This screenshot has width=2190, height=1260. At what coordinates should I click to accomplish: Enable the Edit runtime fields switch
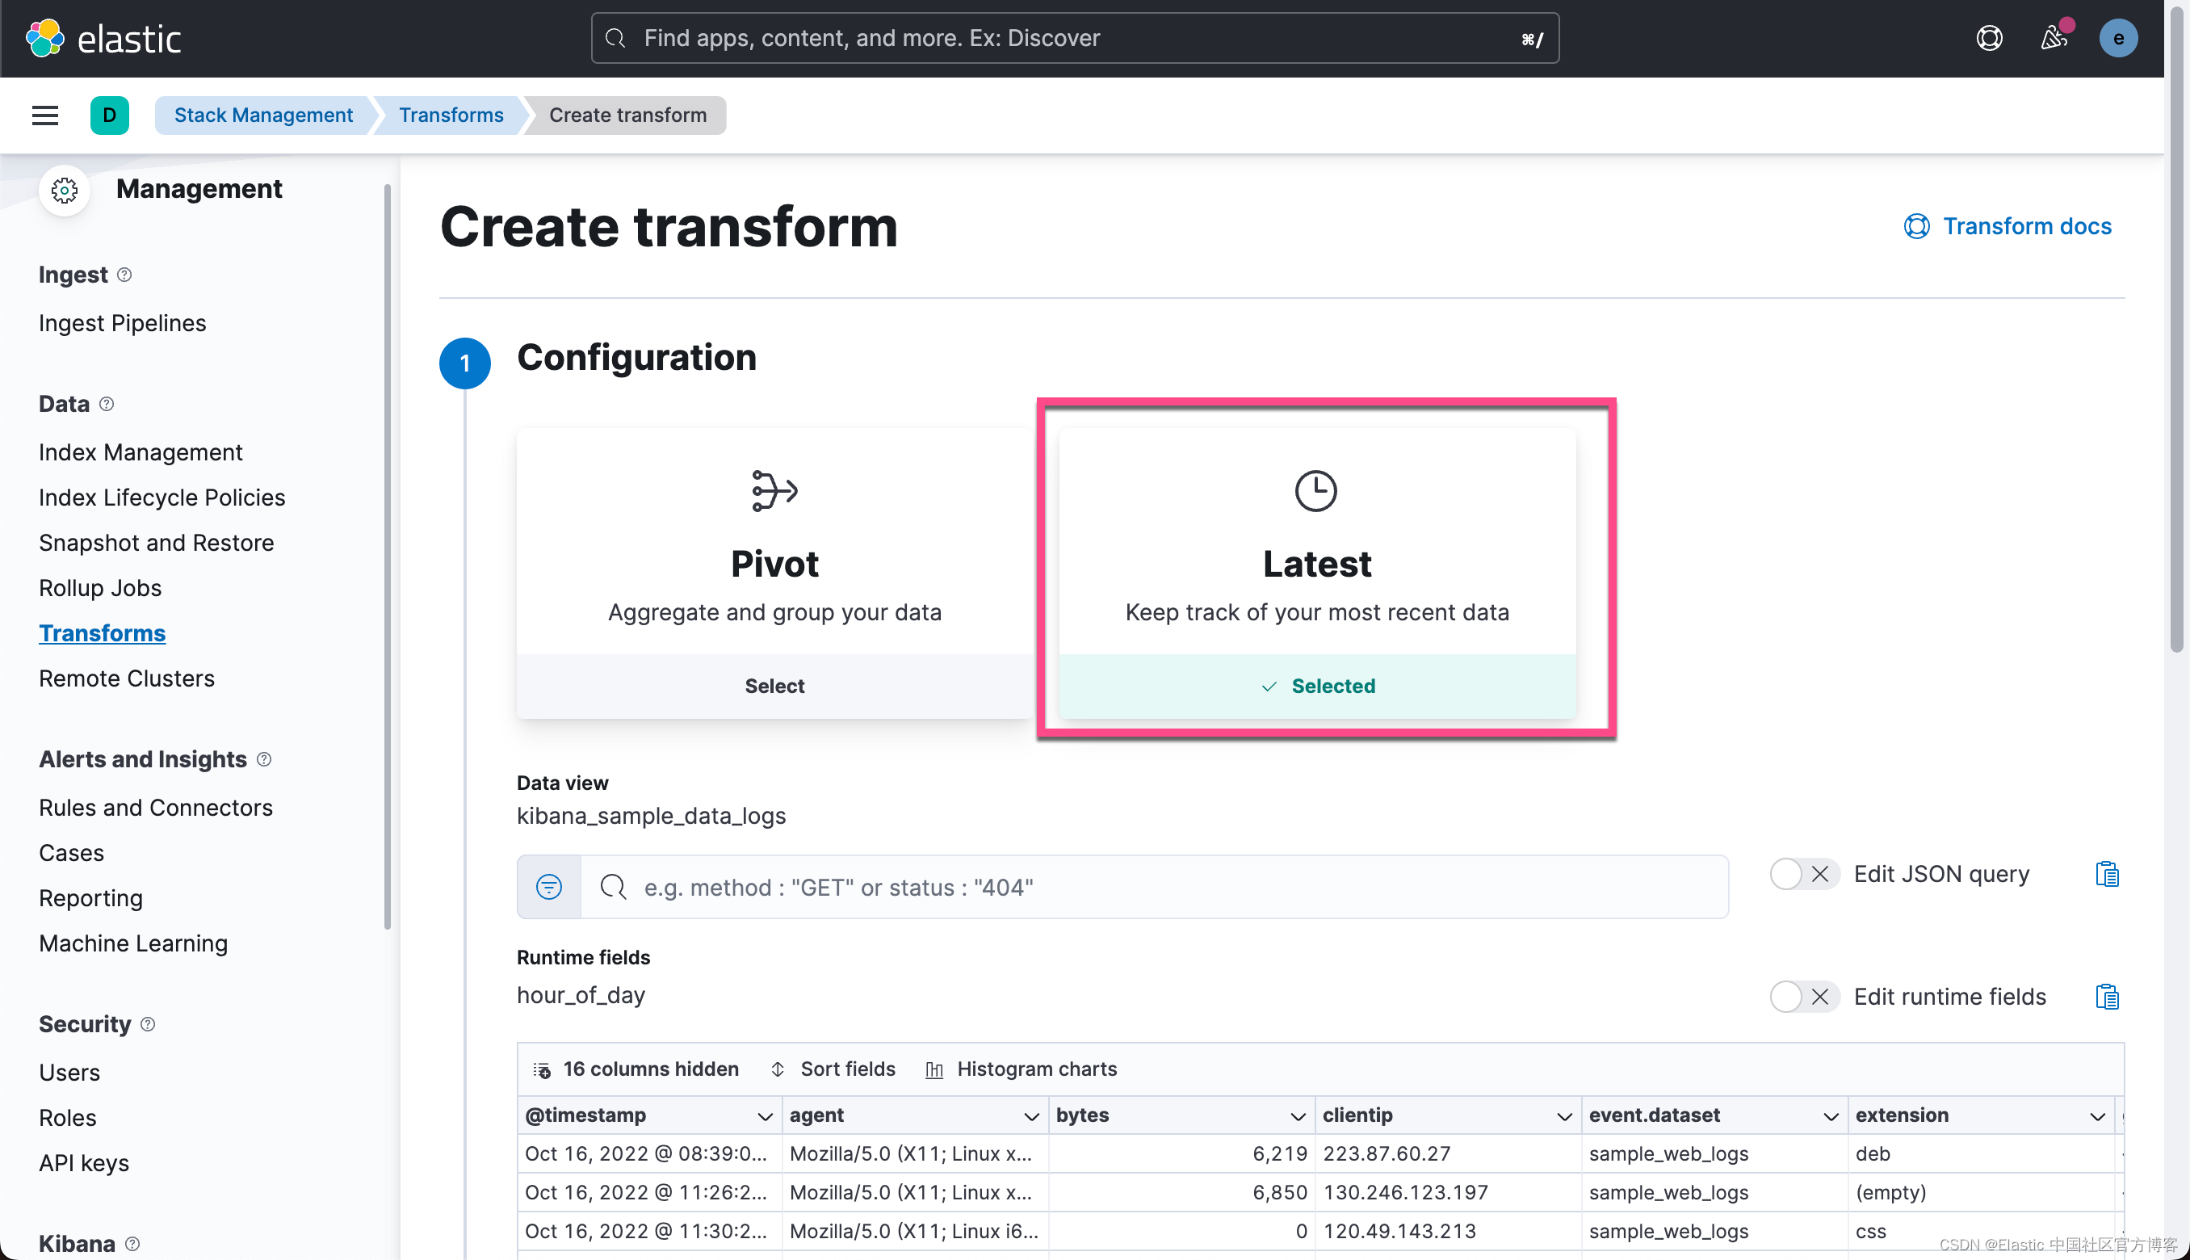pos(1802,997)
